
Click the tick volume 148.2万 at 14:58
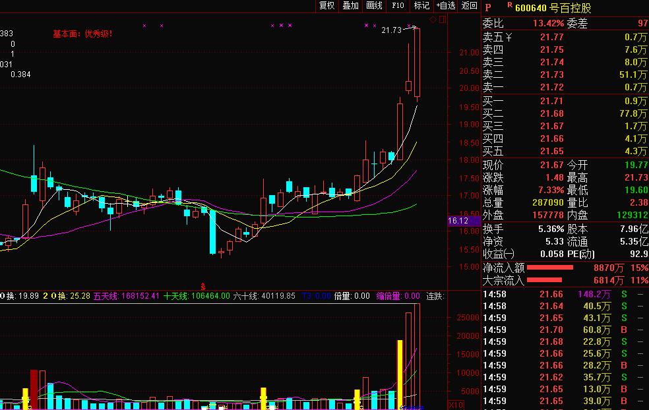(x=594, y=294)
